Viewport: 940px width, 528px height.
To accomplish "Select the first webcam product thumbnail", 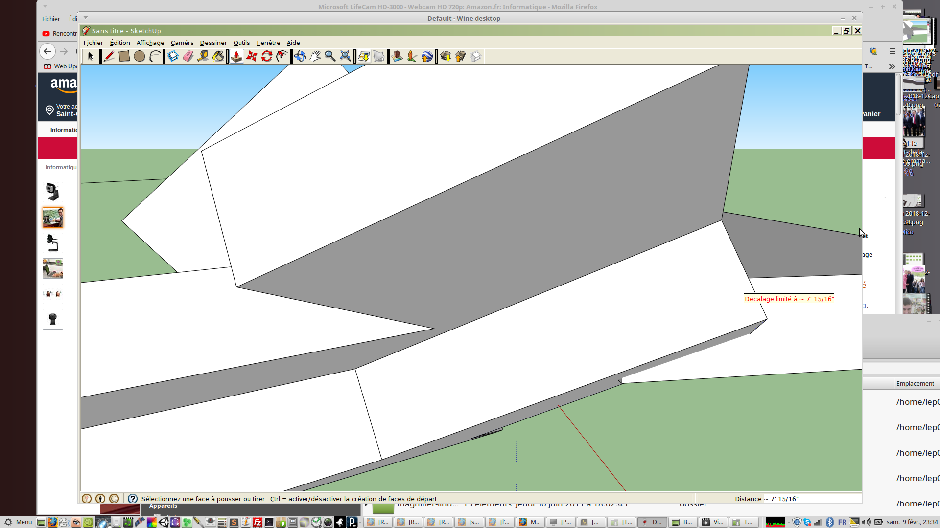I will (x=53, y=192).
